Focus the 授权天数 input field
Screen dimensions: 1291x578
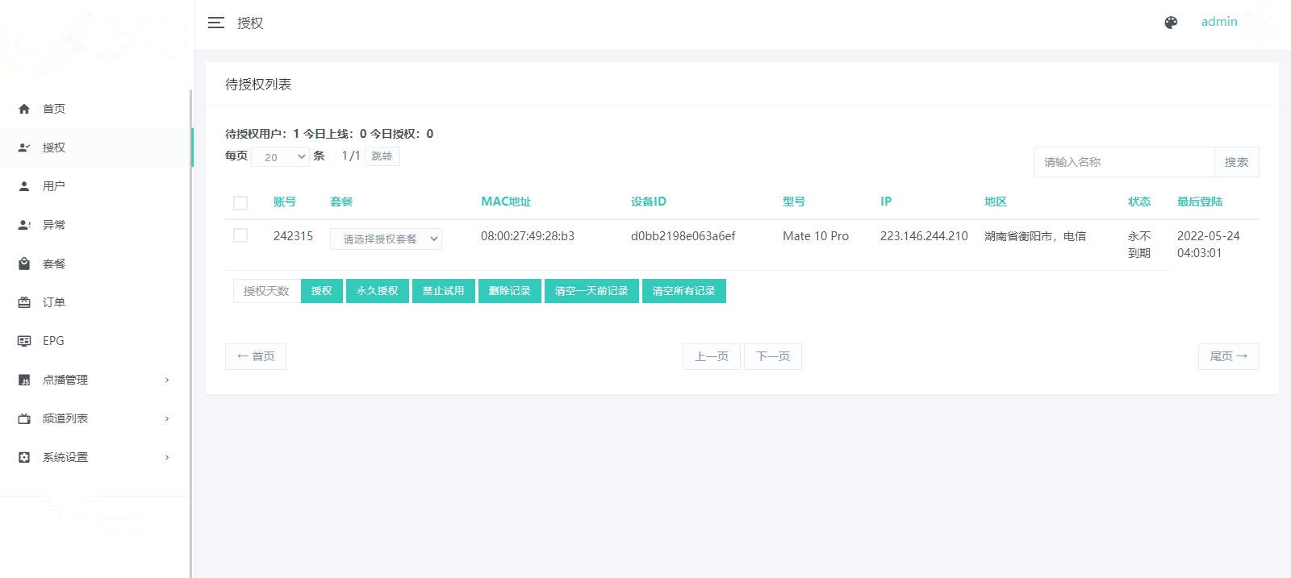266,291
